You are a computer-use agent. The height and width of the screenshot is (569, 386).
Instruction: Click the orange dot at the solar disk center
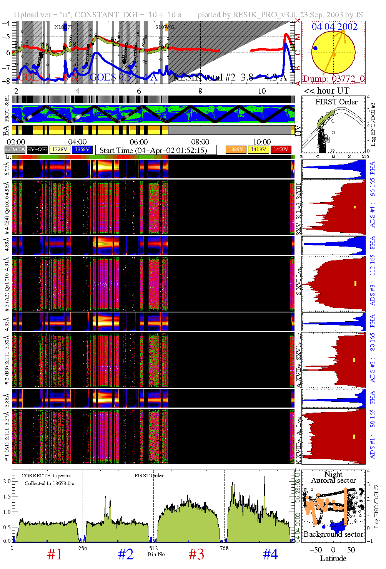[334, 55]
